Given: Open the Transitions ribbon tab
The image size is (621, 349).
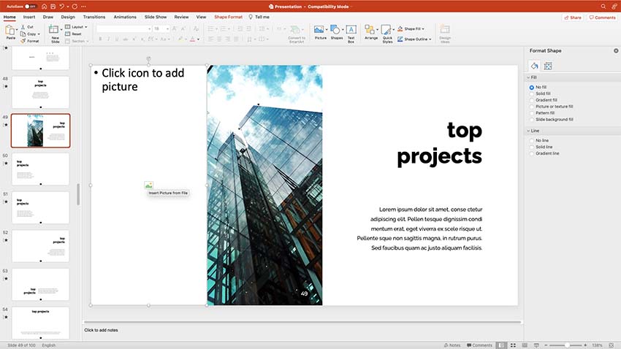Looking at the screenshot, I should pos(94,16).
